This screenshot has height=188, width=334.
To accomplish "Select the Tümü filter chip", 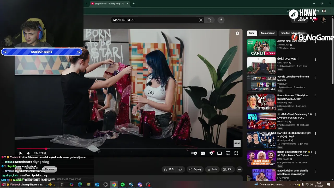I will point(252,33).
